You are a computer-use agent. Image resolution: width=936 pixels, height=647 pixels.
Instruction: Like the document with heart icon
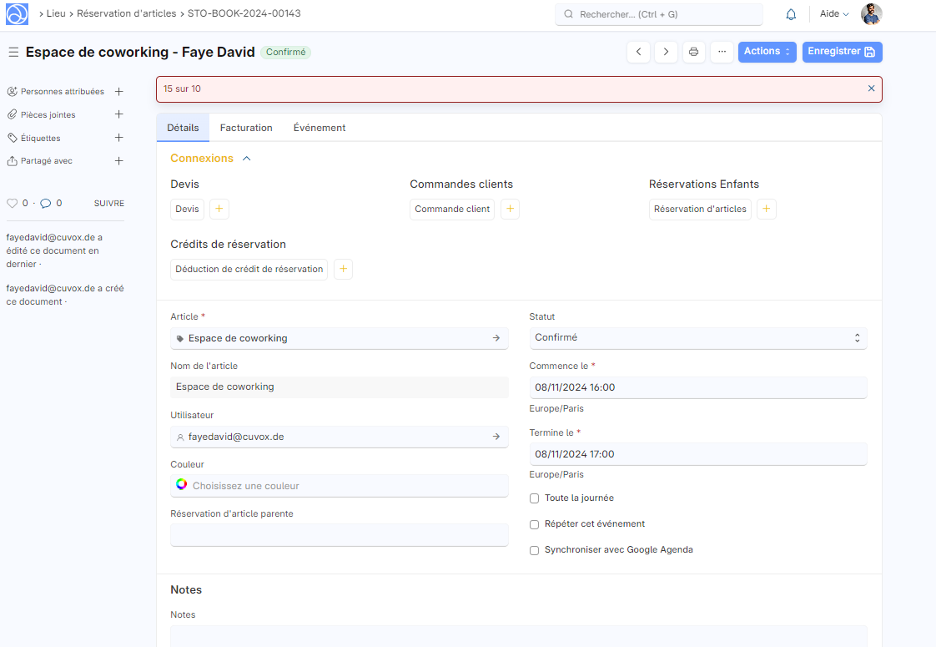[x=12, y=203]
